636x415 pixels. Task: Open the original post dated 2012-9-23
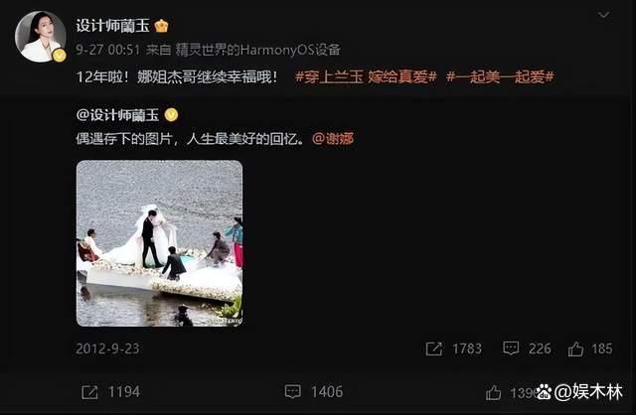[x=107, y=348]
